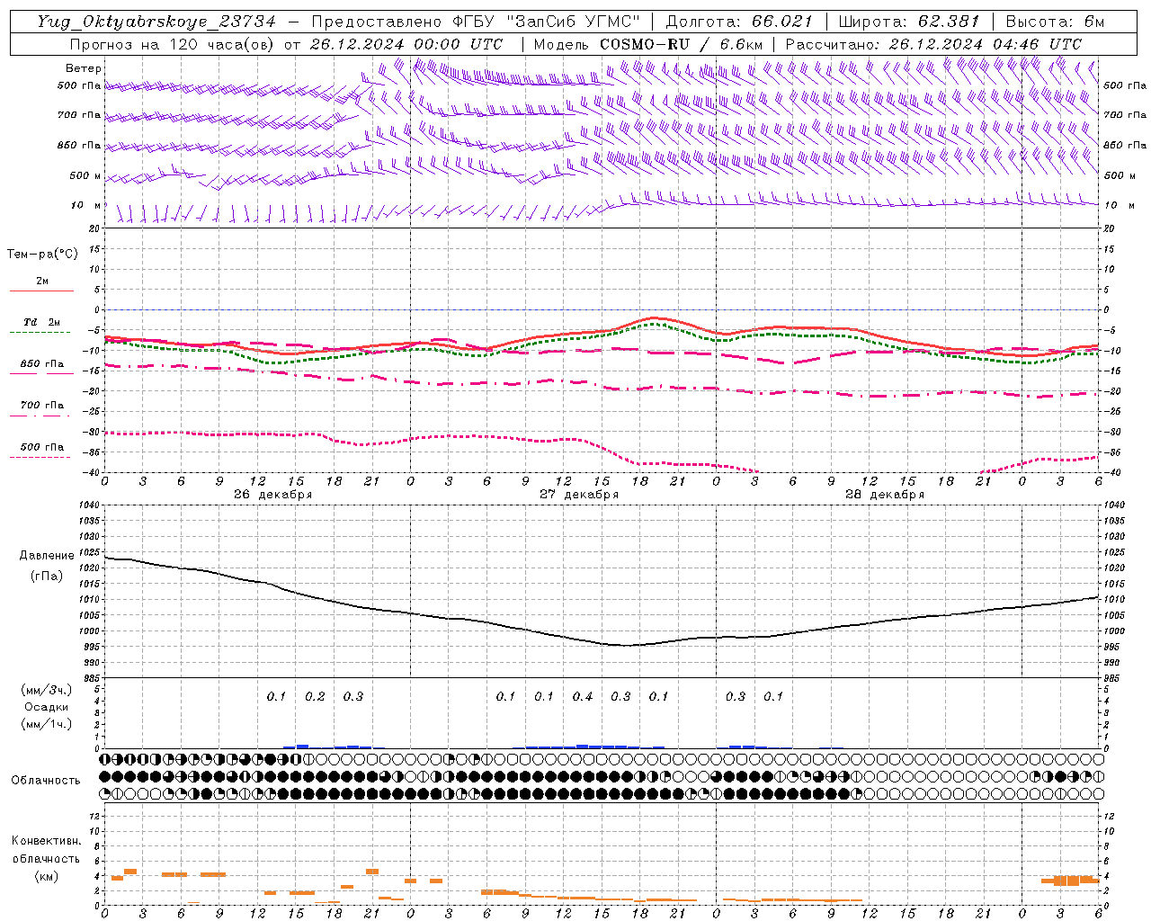
Task: Click the (гПа) pressure unit label
Action: click(47, 576)
